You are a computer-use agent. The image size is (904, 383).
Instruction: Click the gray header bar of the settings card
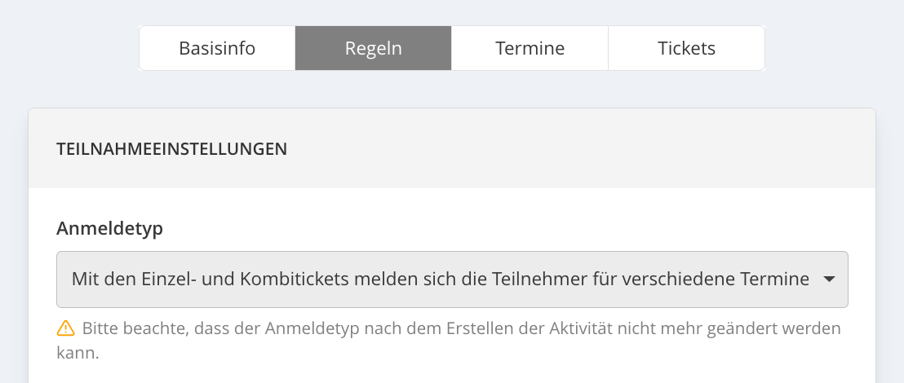pyautogui.click(x=452, y=148)
